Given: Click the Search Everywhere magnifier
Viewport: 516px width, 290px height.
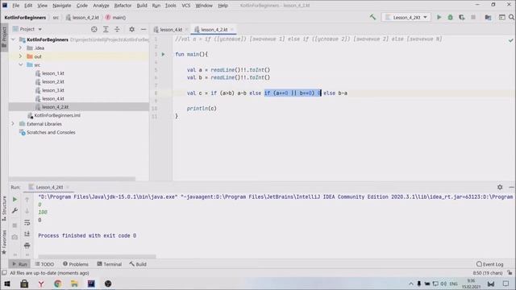Looking at the screenshot, I should 511,17.
